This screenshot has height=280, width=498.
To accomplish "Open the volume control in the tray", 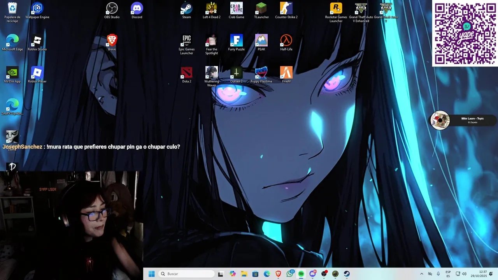I will (x=465, y=274).
